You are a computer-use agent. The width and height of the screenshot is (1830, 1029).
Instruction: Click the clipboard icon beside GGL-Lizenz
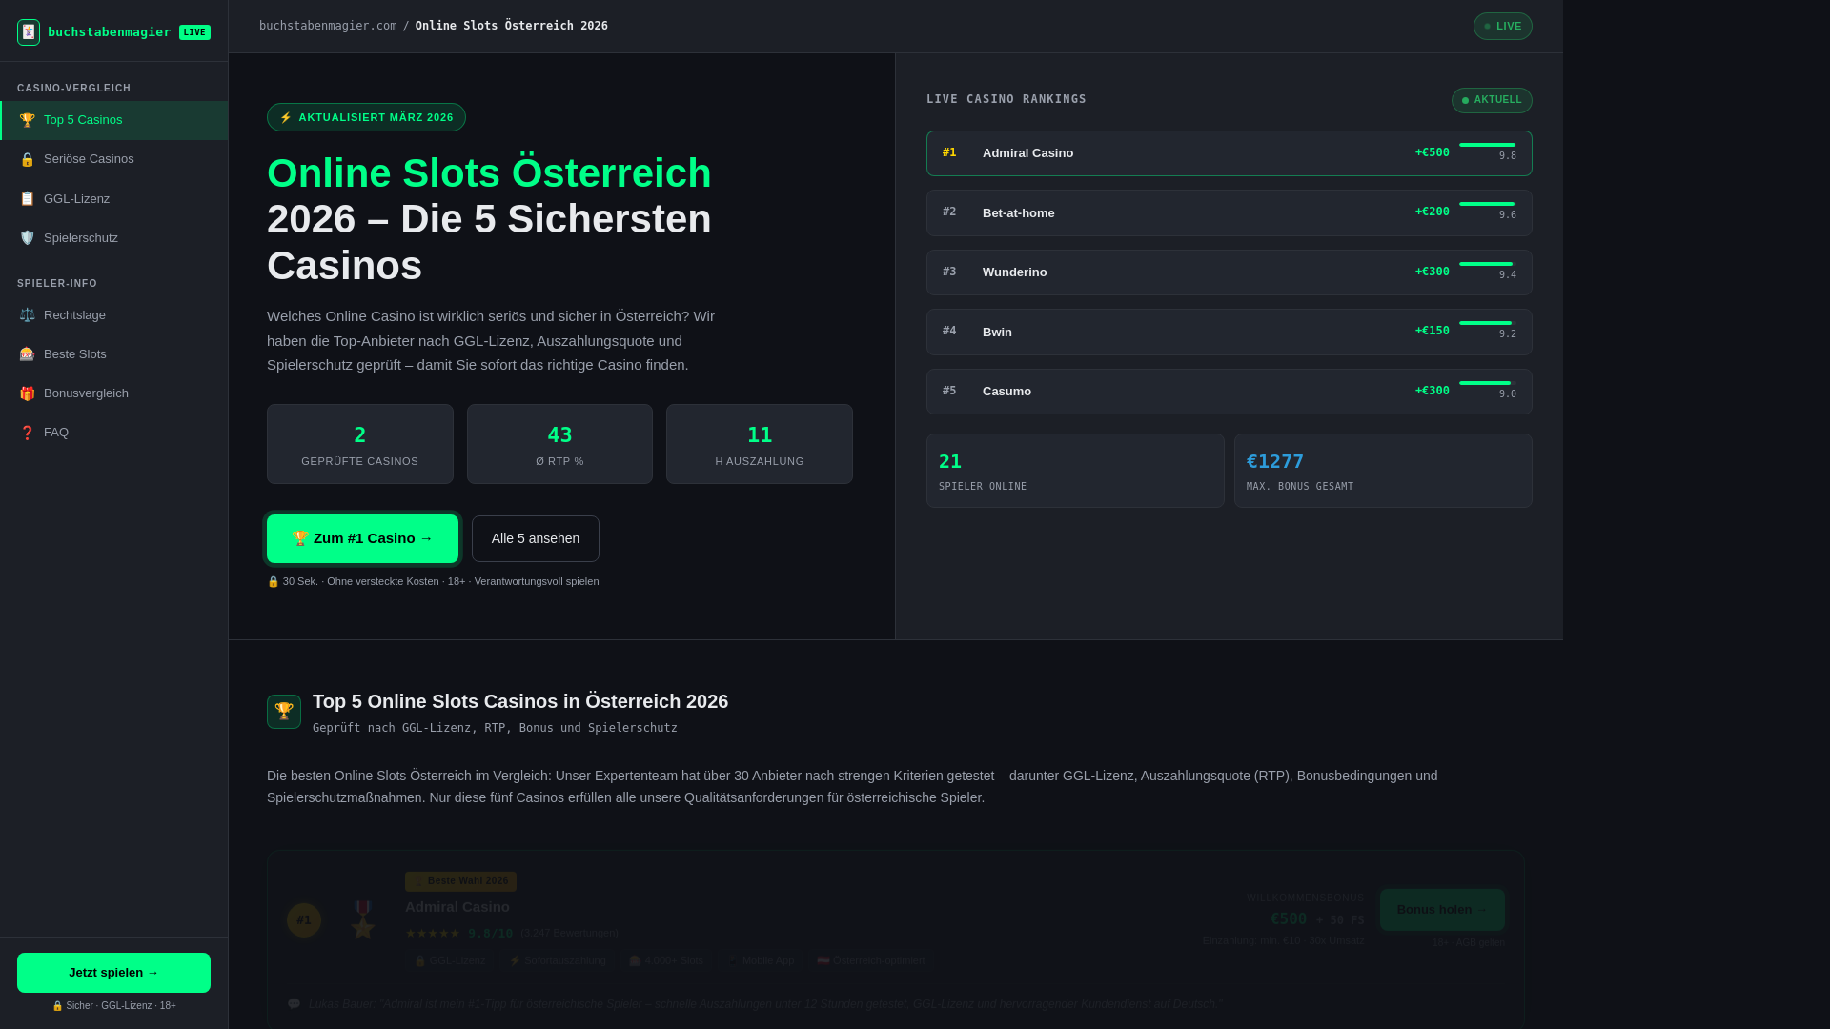pyautogui.click(x=27, y=199)
